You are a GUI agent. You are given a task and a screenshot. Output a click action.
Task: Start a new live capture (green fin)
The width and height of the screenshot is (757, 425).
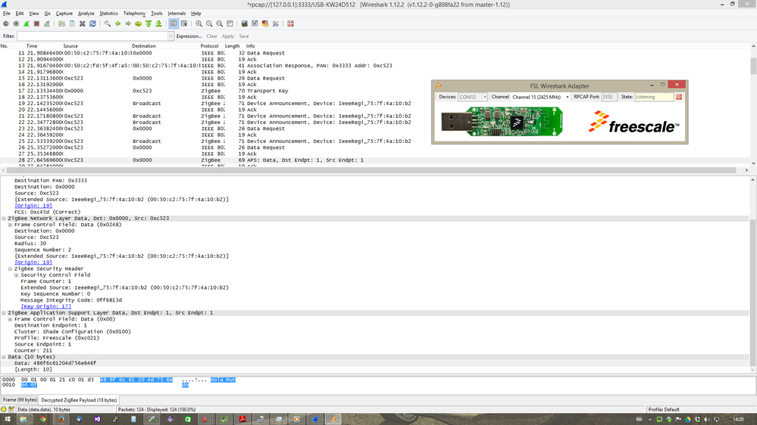point(27,23)
